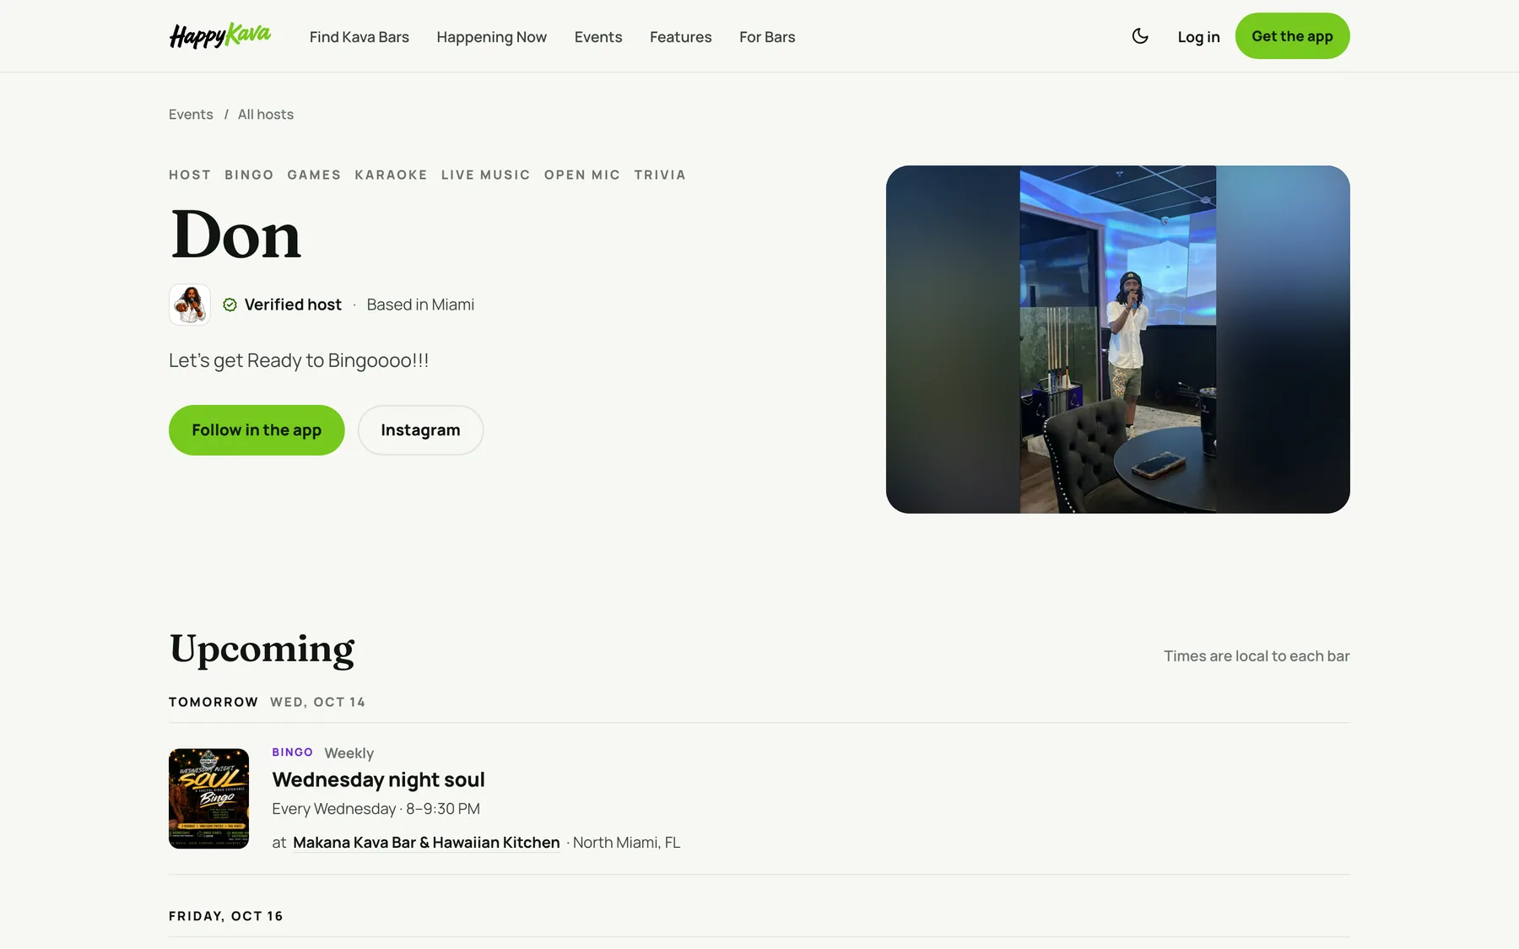The width and height of the screenshot is (1519, 949).
Task: Click the North Miami, FL location text
Action: 626,843
